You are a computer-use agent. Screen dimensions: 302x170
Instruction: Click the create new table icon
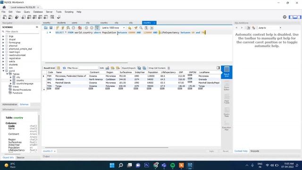click(29, 17)
